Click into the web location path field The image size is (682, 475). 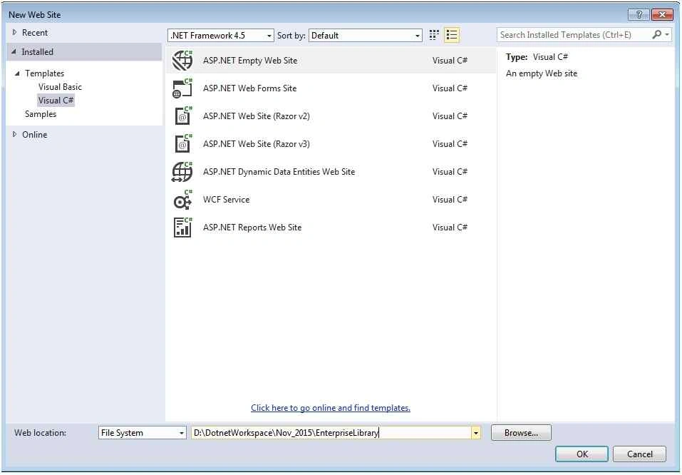tap(331, 433)
